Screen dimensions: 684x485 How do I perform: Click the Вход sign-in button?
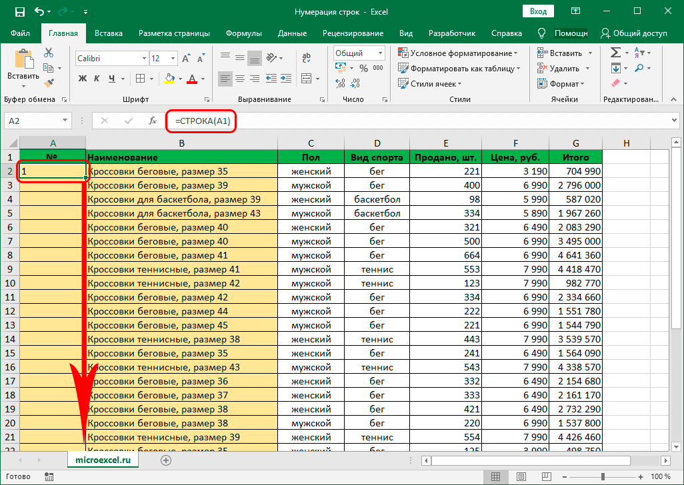[538, 11]
